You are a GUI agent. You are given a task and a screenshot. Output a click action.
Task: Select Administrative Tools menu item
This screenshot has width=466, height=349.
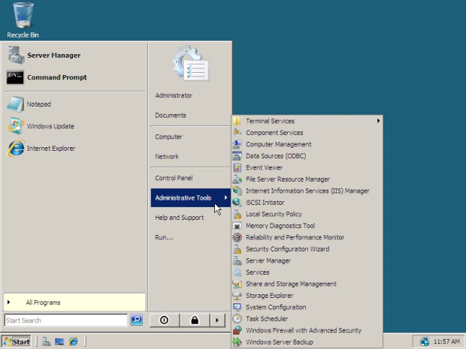190,197
